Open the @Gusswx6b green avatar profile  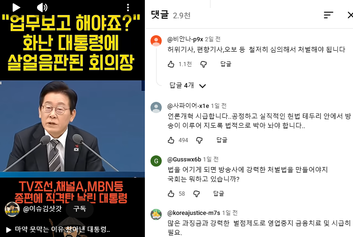pos(156,161)
